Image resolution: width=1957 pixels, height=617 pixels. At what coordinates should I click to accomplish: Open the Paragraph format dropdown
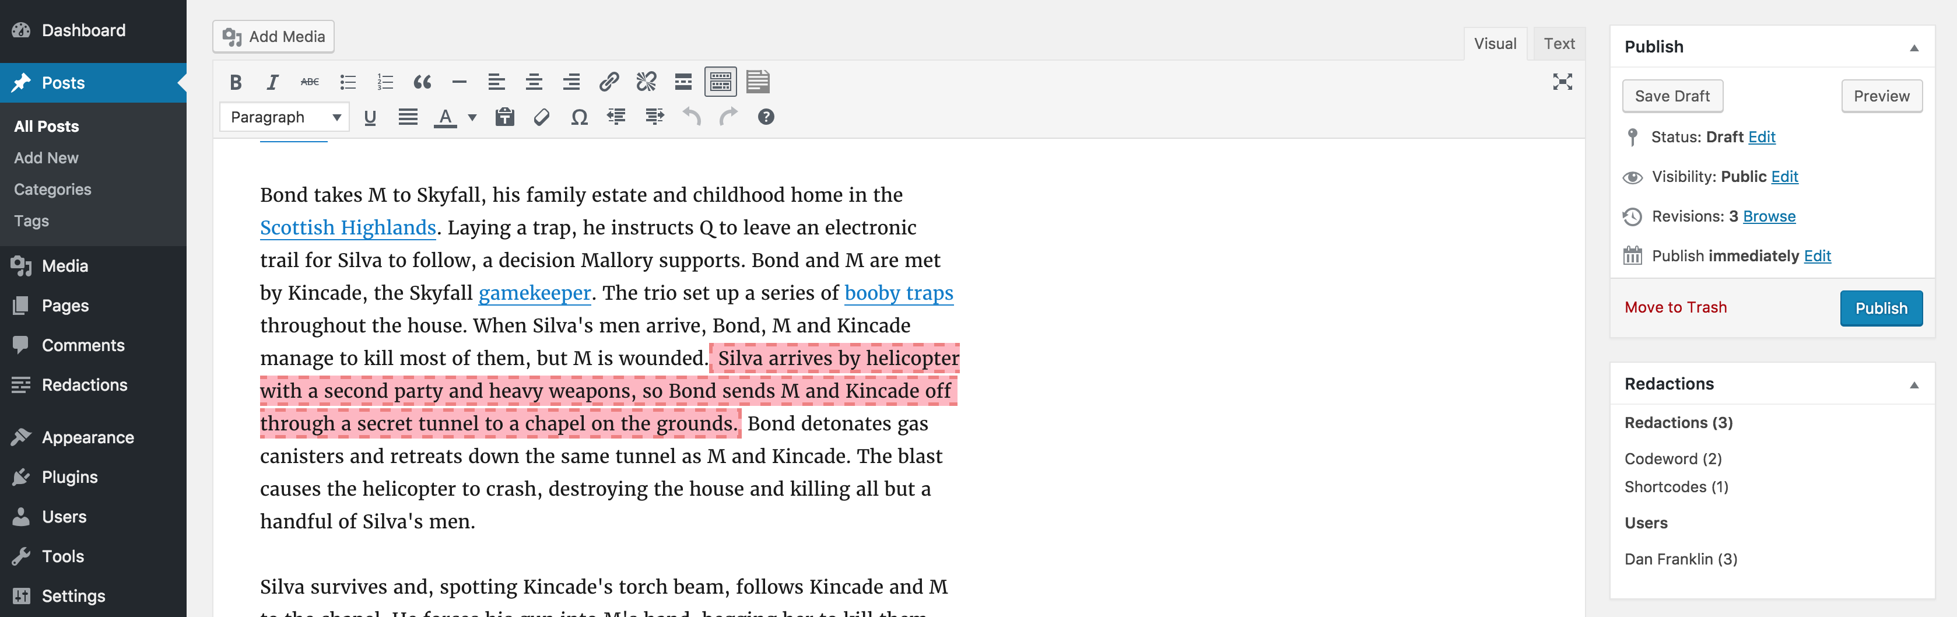pos(285,117)
